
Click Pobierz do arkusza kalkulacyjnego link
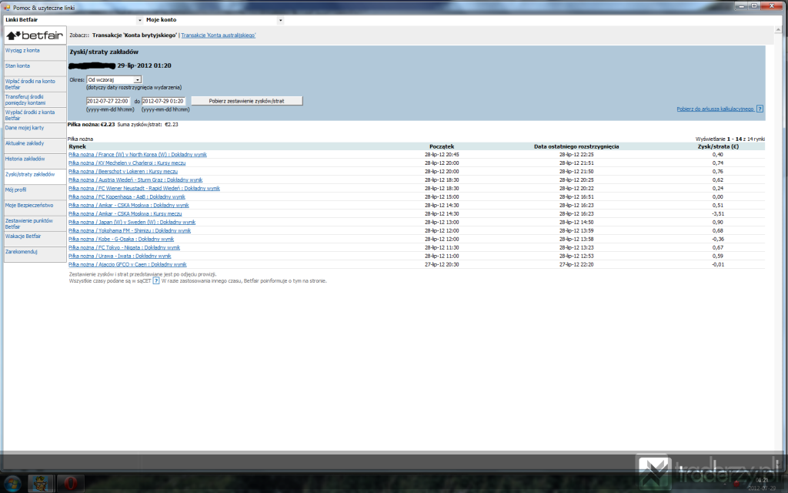(x=715, y=109)
